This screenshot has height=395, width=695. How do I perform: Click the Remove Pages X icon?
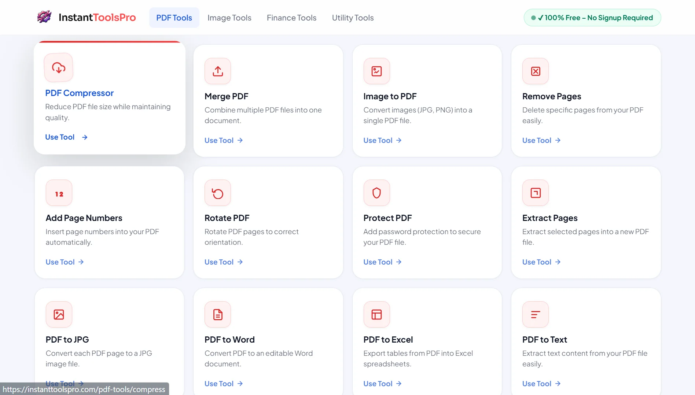[x=535, y=71]
